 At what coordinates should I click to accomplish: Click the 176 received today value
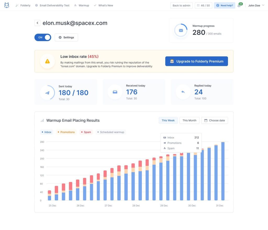[132, 92]
